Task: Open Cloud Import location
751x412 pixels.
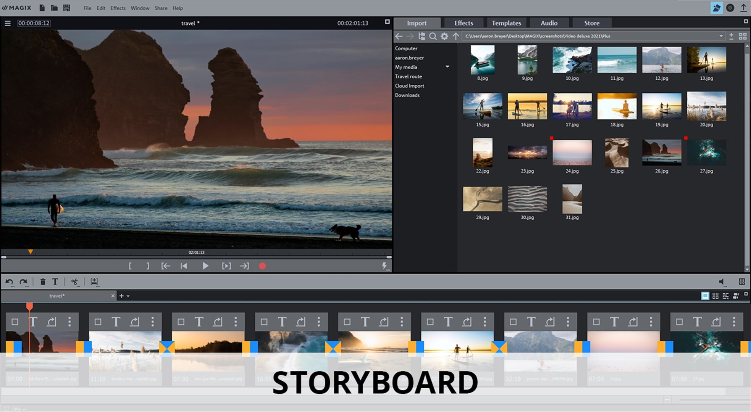Action: coord(409,86)
